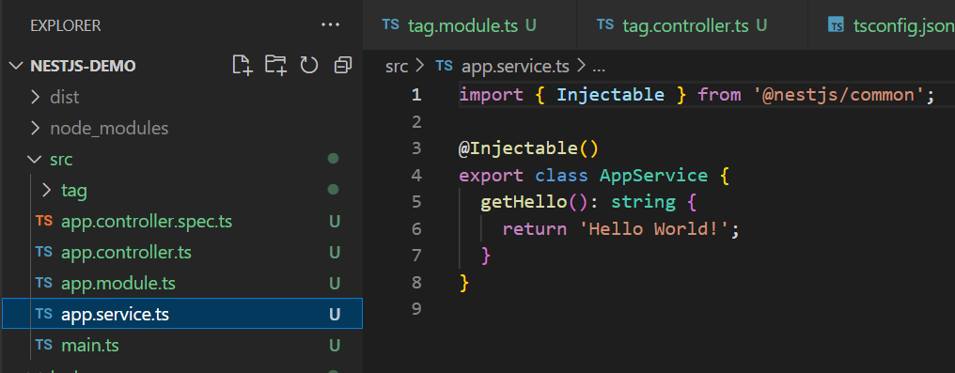Switch to tsconfig.json tab
The width and height of the screenshot is (955, 373).
882,25
